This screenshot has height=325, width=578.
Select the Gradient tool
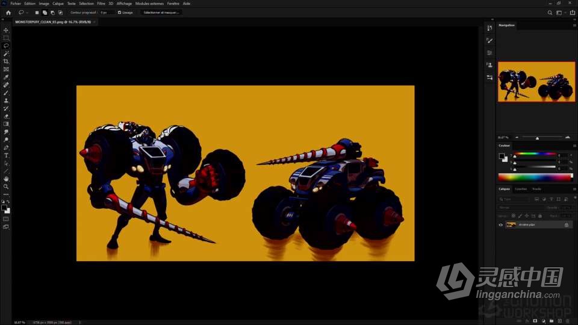6,124
